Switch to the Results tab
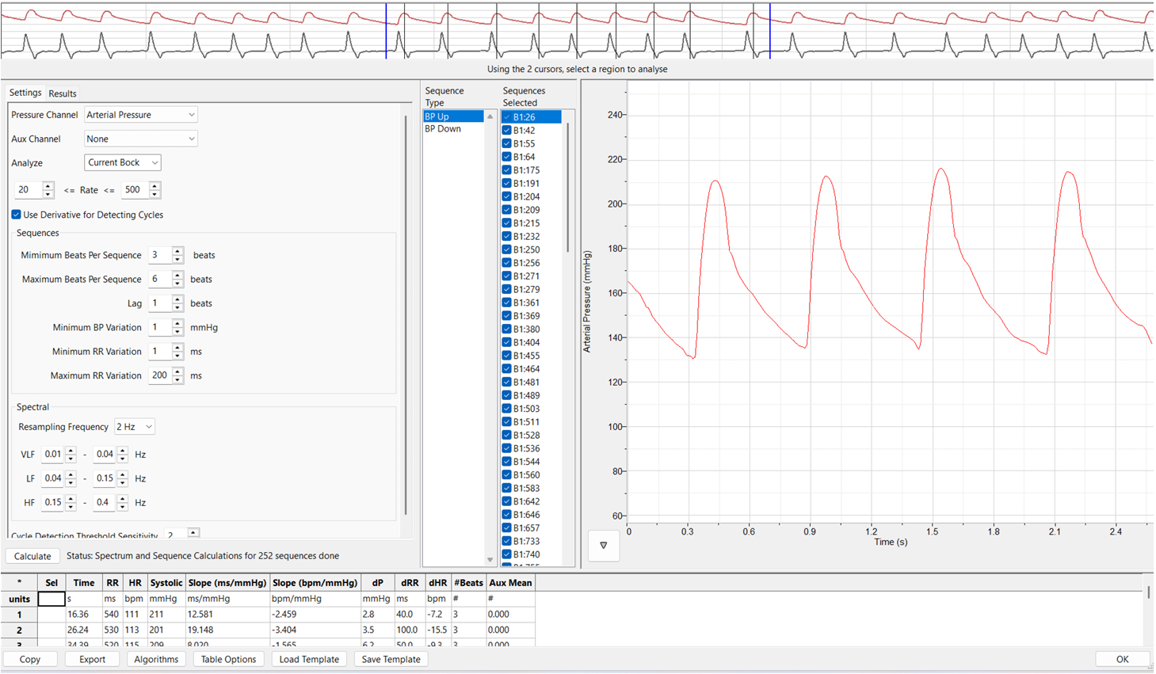1156x674 pixels. [x=63, y=93]
